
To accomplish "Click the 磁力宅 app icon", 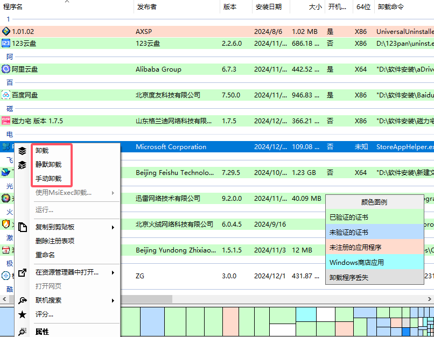I will pos(6,121).
